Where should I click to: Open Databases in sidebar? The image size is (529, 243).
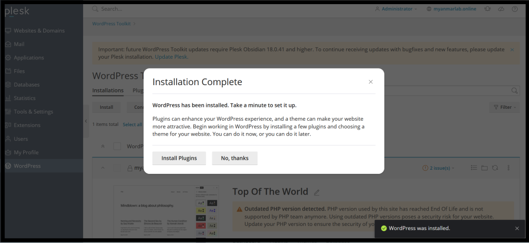pyautogui.click(x=26, y=85)
